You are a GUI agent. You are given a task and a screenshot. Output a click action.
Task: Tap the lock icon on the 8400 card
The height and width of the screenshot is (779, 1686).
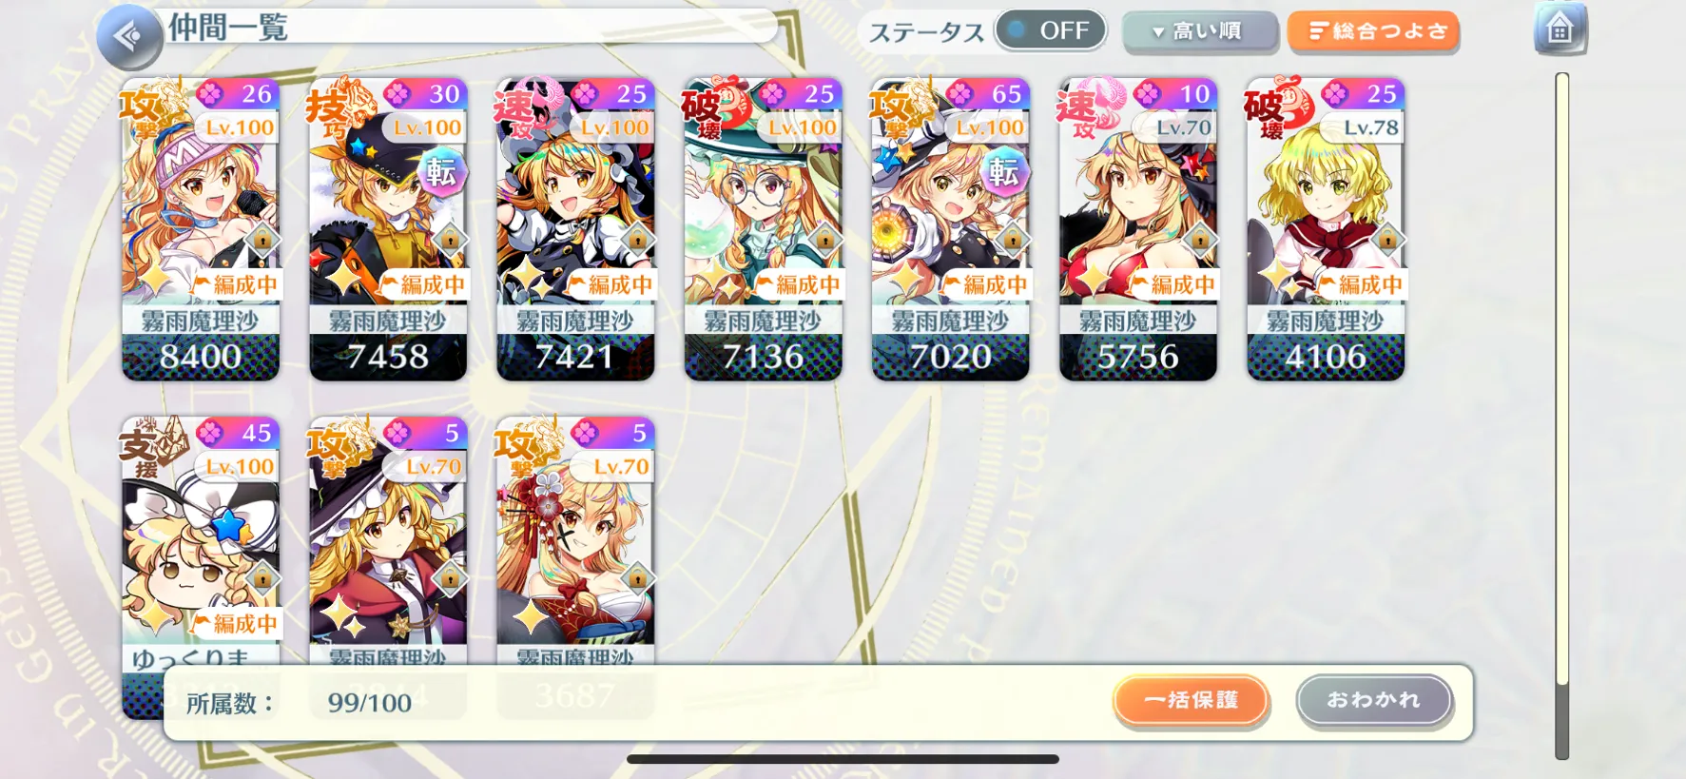(x=262, y=240)
